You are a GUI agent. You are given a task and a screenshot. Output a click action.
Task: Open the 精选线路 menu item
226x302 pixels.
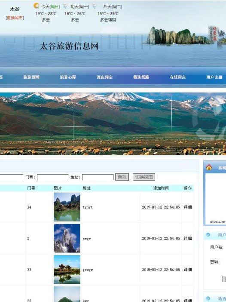point(141,77)
